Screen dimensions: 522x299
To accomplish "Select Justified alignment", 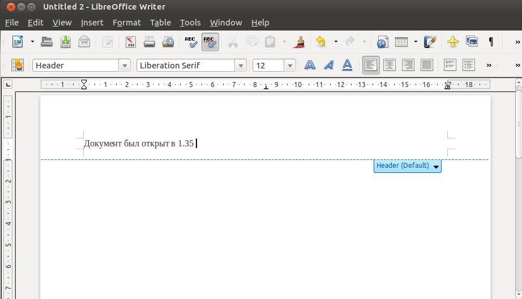I will [x=426, y=65].
